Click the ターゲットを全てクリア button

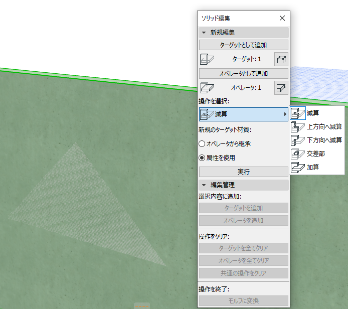(x=244, y=248)
